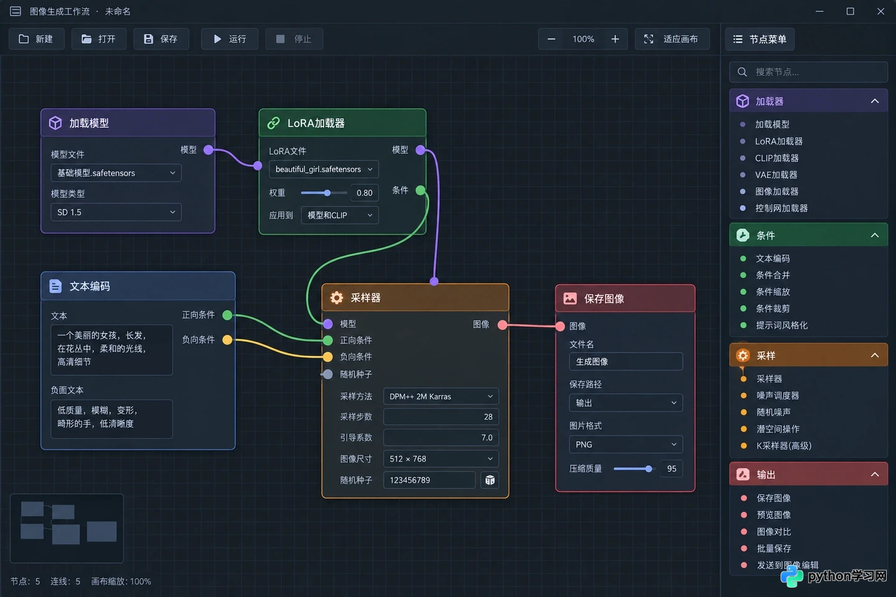Image resolution: width=896 pixels, height=597 pixels.
Task: Click the 文本编码 正向条件 output port
Action: point(228,315)
